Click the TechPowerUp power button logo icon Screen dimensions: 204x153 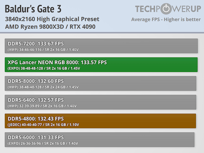coord(166,9)
